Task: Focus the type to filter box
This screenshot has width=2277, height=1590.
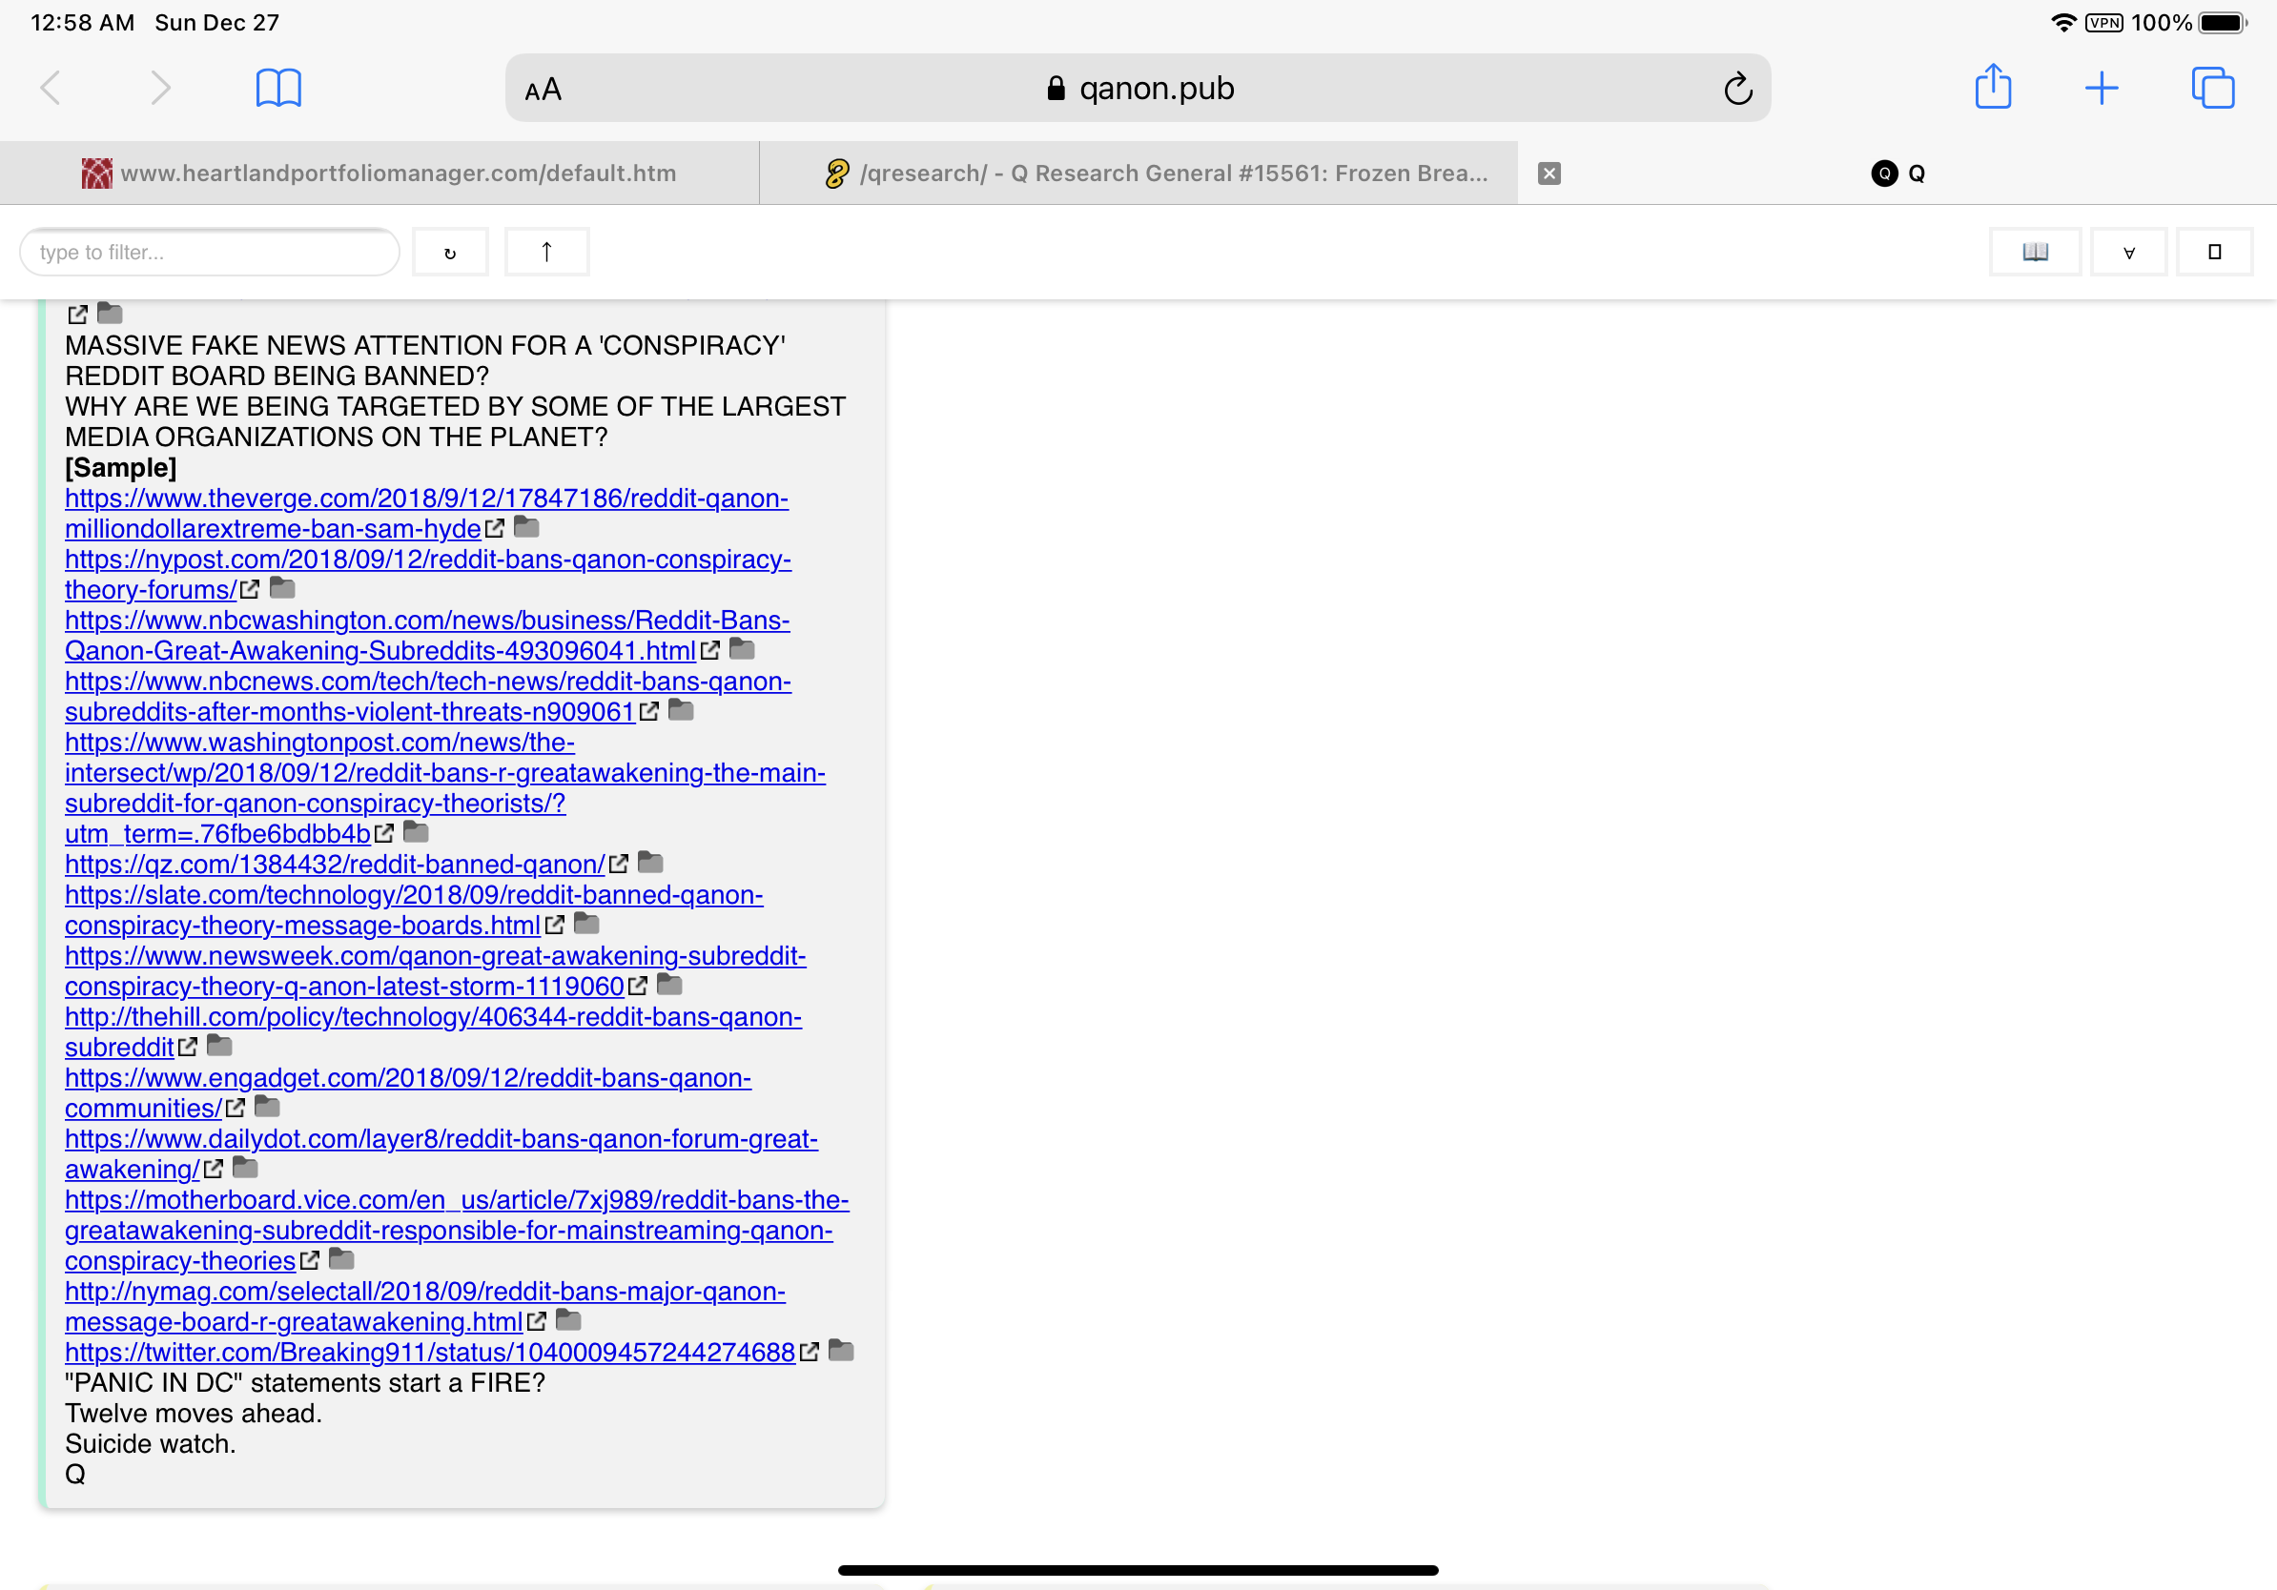Action: (x=209, y=252)
